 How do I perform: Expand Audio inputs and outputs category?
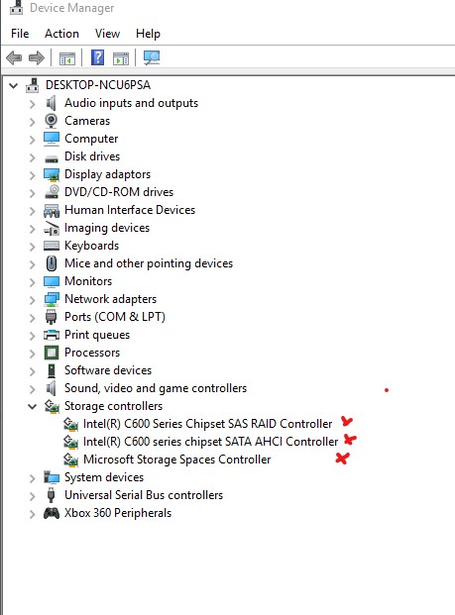tap(32, 104)
